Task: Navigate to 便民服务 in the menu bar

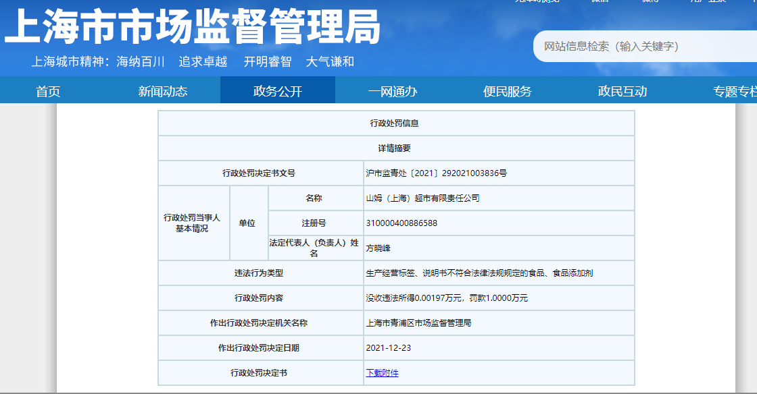Action: point(508,92)
